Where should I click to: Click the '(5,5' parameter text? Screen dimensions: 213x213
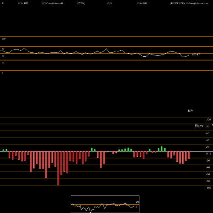point(109,3)
